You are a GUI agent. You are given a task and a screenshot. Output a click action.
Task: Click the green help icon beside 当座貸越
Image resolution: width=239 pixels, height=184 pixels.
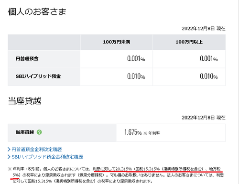pyautogui.click(x=39, y=132)
